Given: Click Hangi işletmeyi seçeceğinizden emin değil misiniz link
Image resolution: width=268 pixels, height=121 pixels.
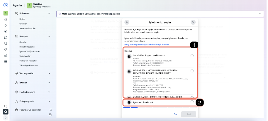Looking at the screenshot, I should click(x=147, y=45).
